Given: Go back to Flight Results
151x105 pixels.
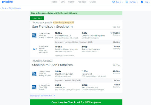Looking at the screenshot, I should pos(11,8).
